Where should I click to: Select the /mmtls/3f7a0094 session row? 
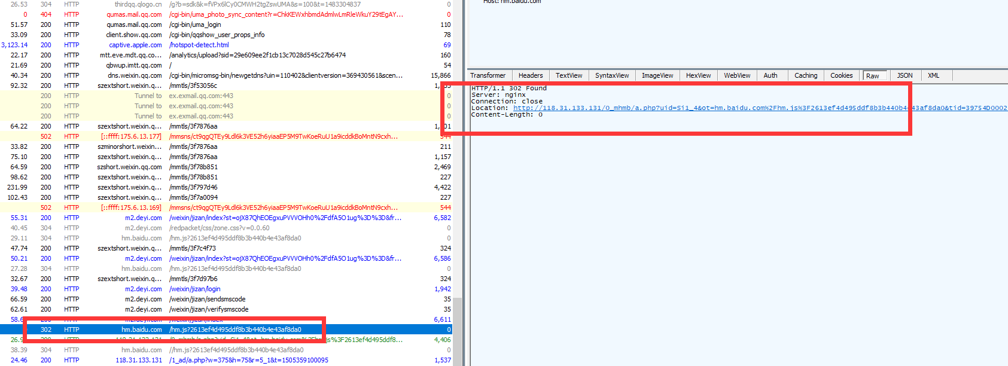226,197
